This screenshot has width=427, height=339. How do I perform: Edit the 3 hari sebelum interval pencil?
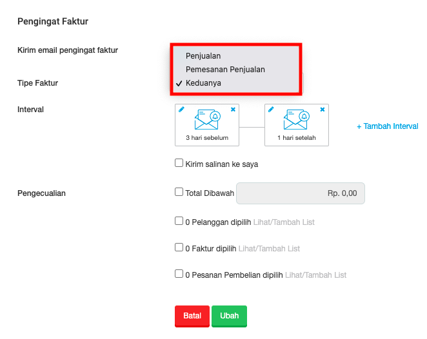pyautogui.click(x=181, y=110)
